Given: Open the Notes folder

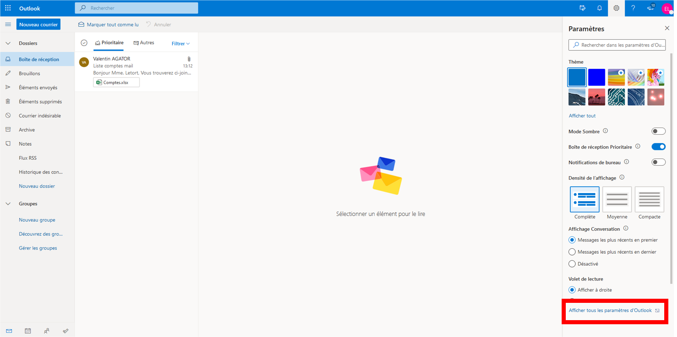Looking at the screenshot, I should point(37,144).
